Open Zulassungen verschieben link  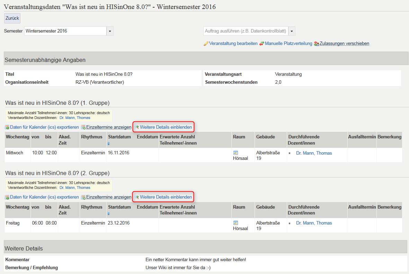pos(344,44)
